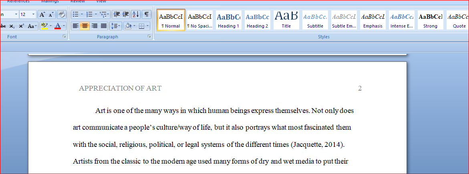Screen dimensions: 469x174
Task: Apply the Subtle Emphasis style
Action: point(344,20)
